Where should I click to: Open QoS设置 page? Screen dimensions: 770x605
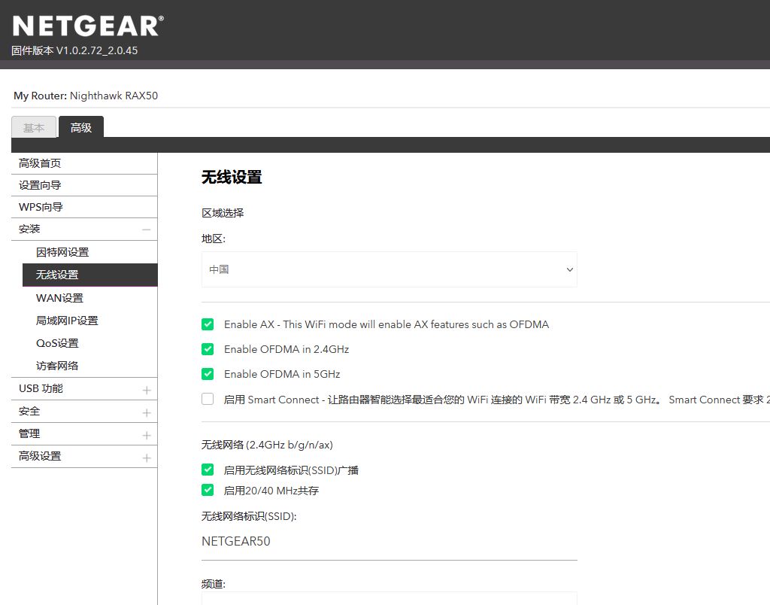pos(57,343)
